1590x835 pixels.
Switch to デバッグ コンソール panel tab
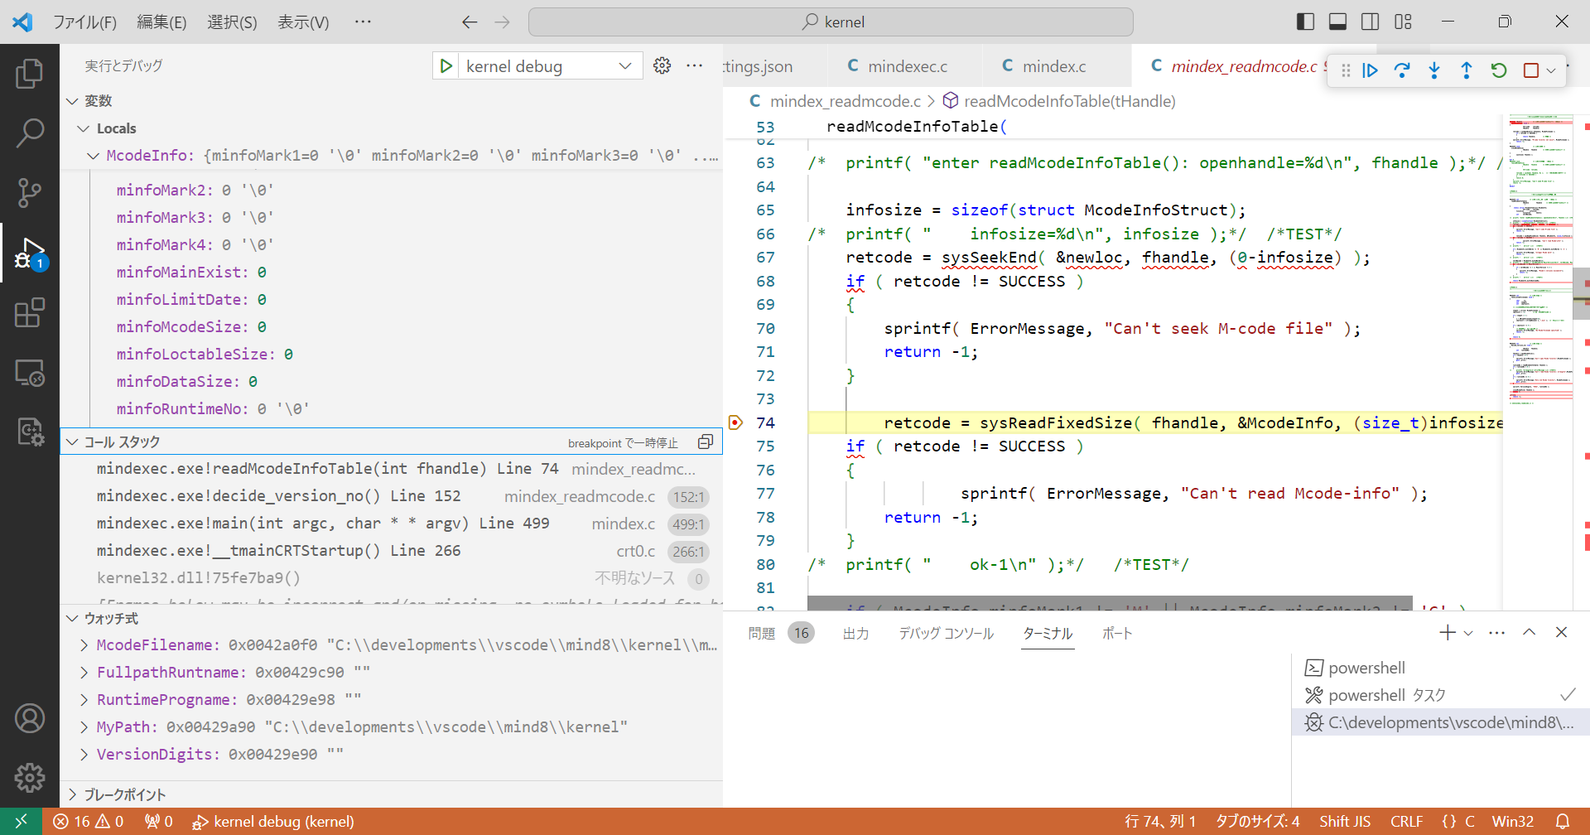tap(947, 634)
